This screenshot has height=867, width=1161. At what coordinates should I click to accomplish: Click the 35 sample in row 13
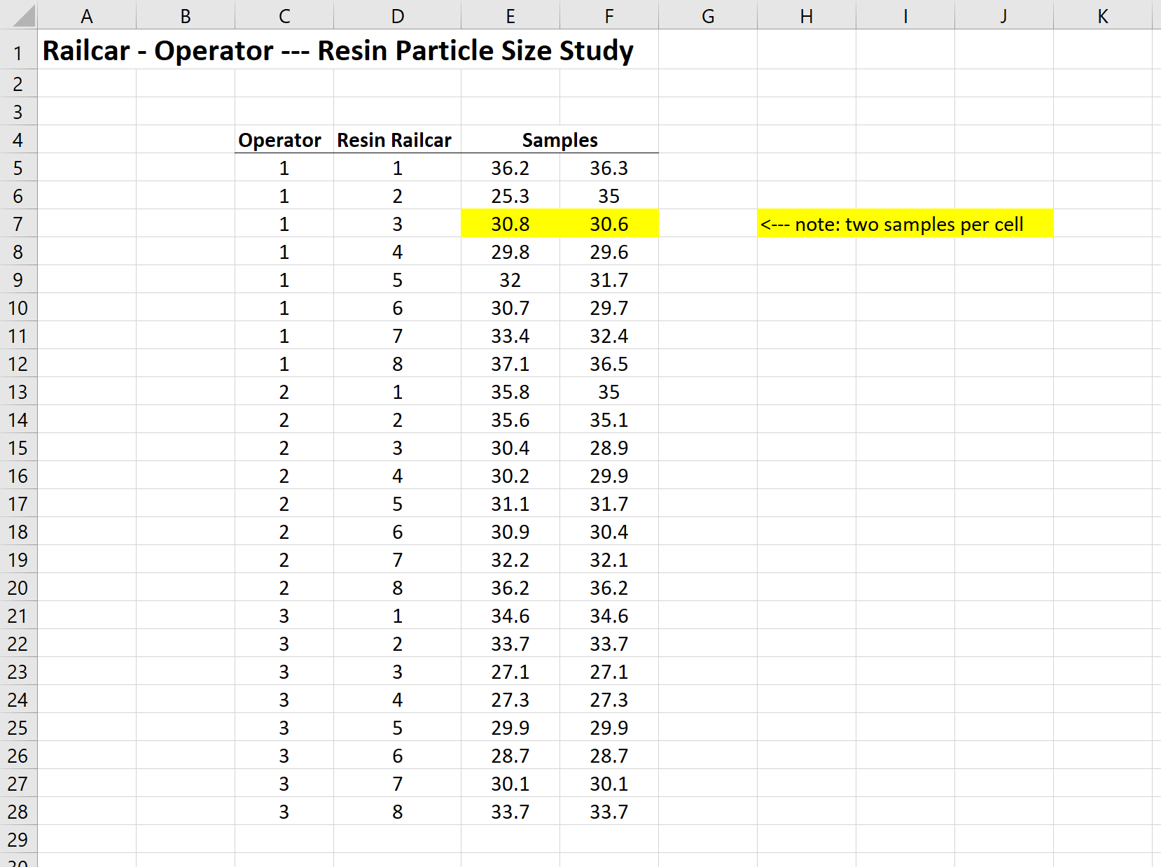coord(609,392)
